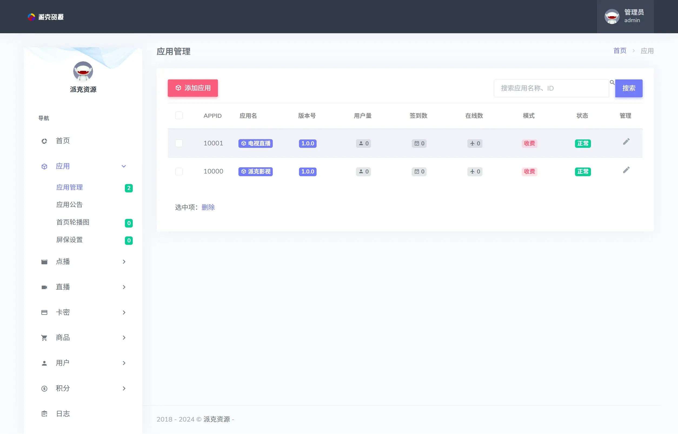Click the pencil edit icon for app 10000
This screenshot has width=678, height=434.
[626, 170]
